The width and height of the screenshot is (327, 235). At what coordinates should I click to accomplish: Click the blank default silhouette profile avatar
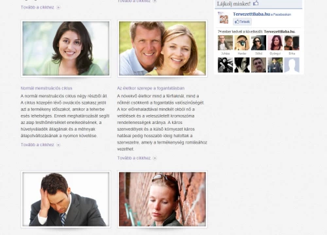coord(292,65)
